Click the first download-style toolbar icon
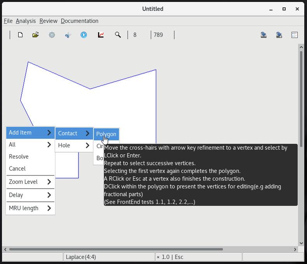The image size is (307, 264). [263, 35]
